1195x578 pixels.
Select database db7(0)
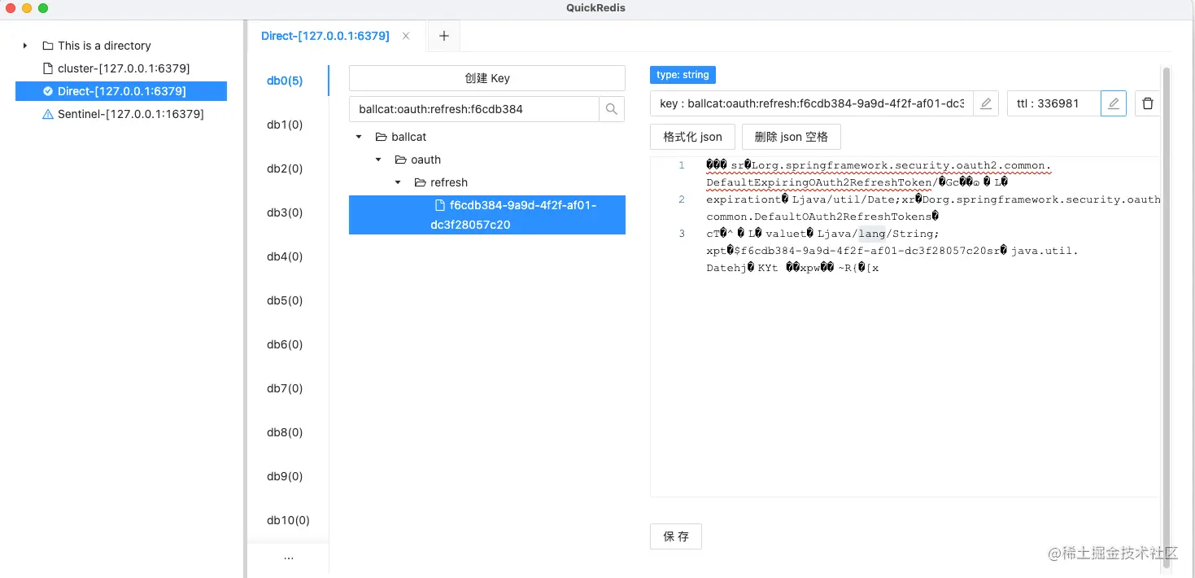[285, 388]
